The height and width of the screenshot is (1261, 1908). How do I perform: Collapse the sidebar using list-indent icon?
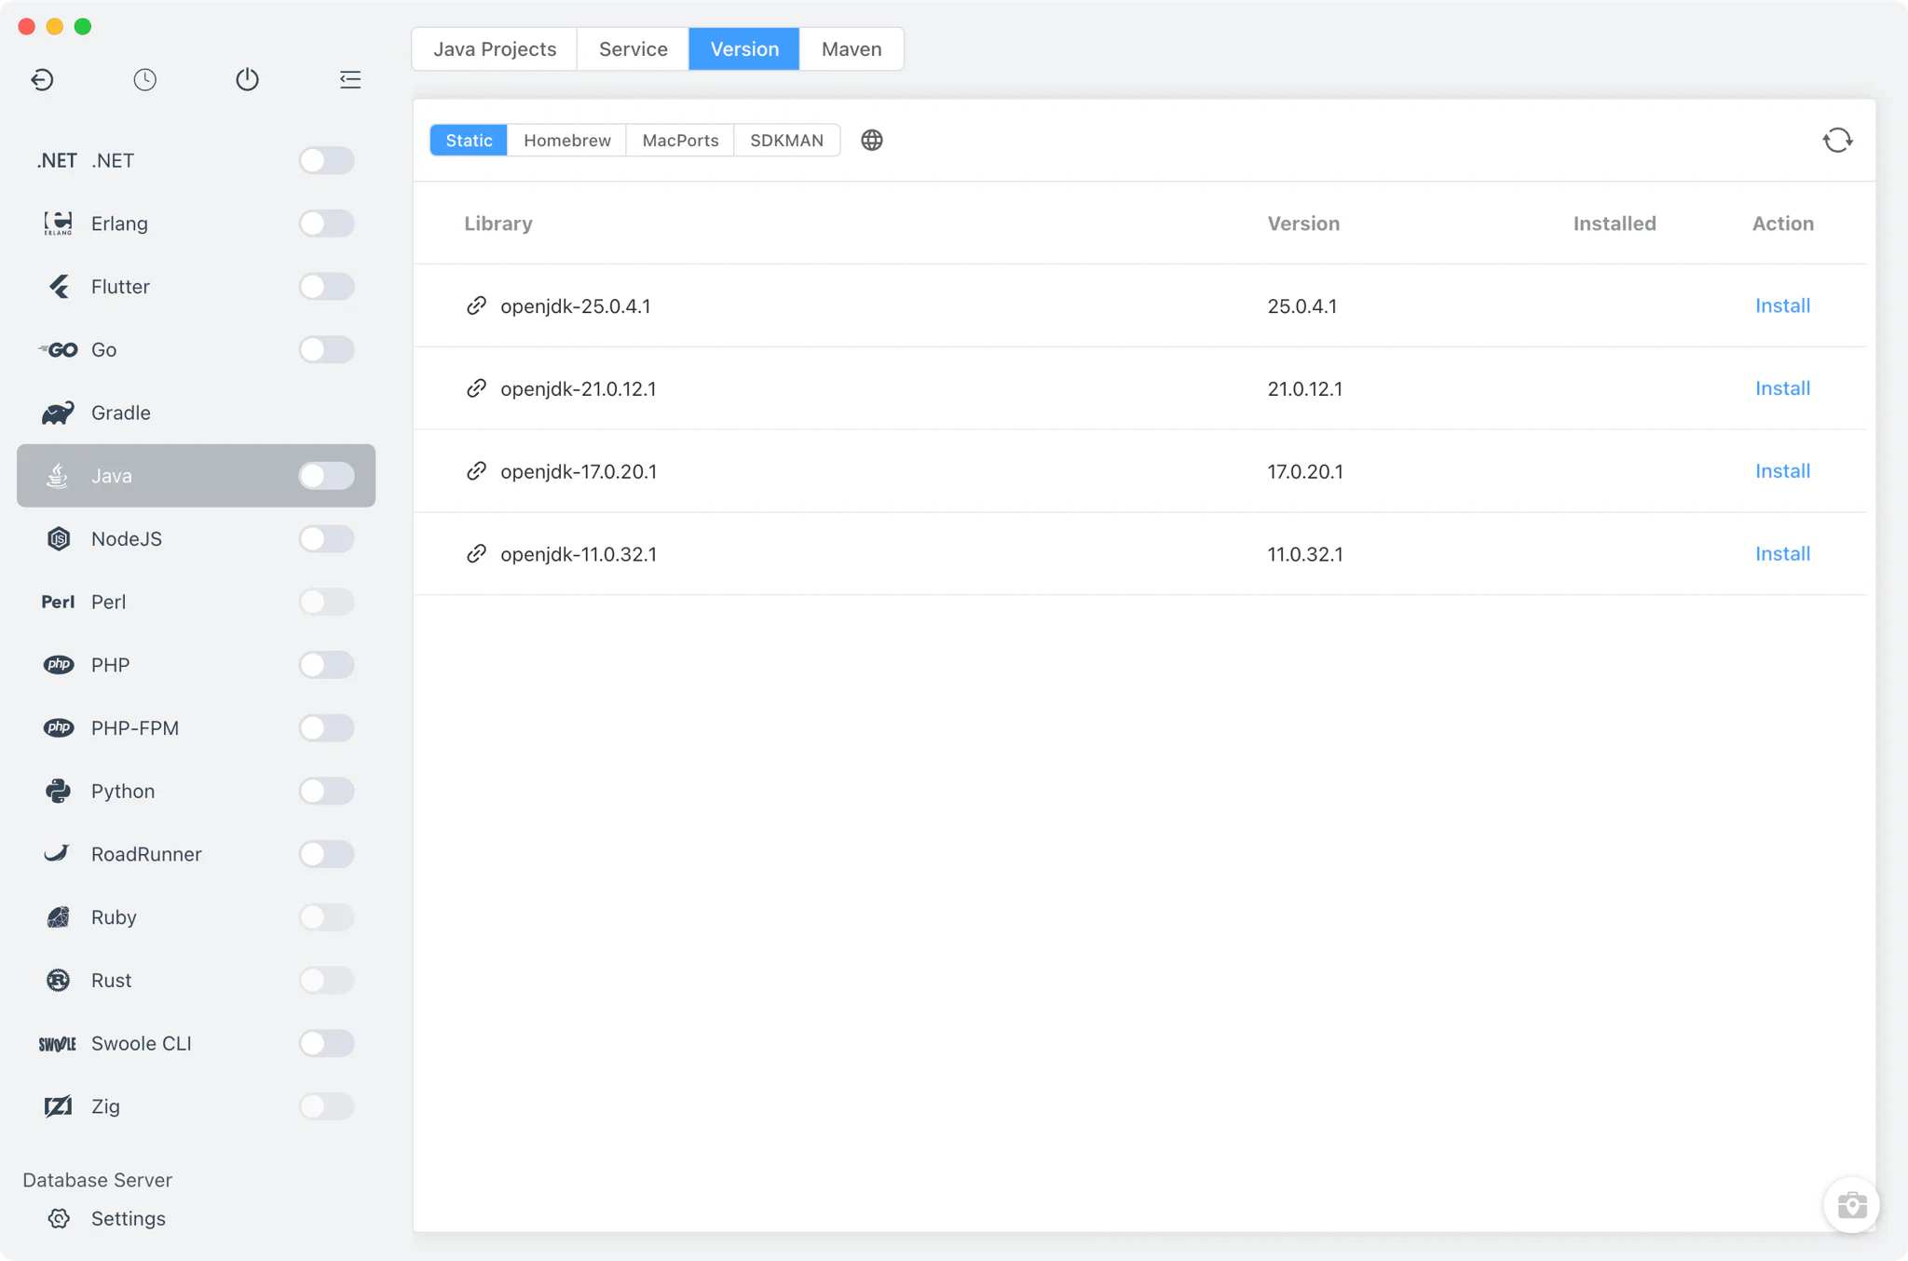[x=350, y=79]
